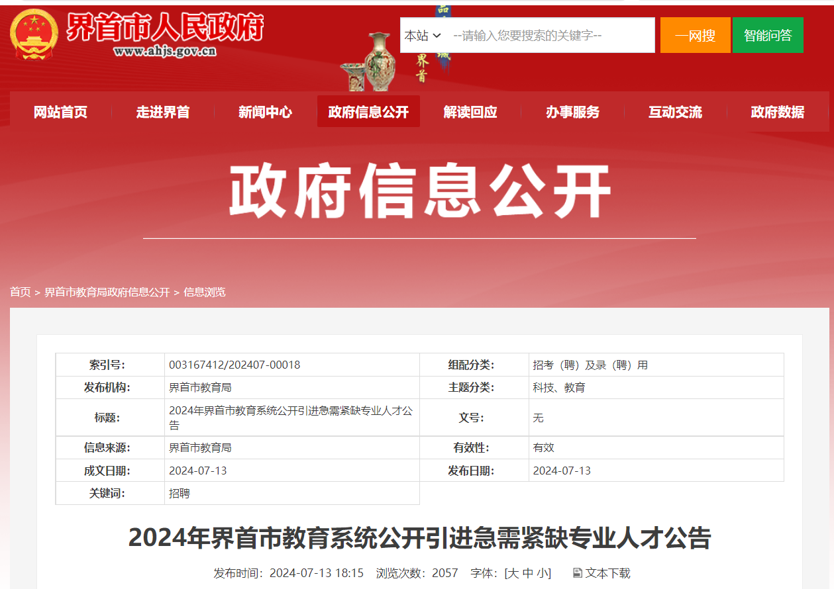The image size is (834, 589).
Task: Click the 索引号 label cell
Action: point(110,365)
